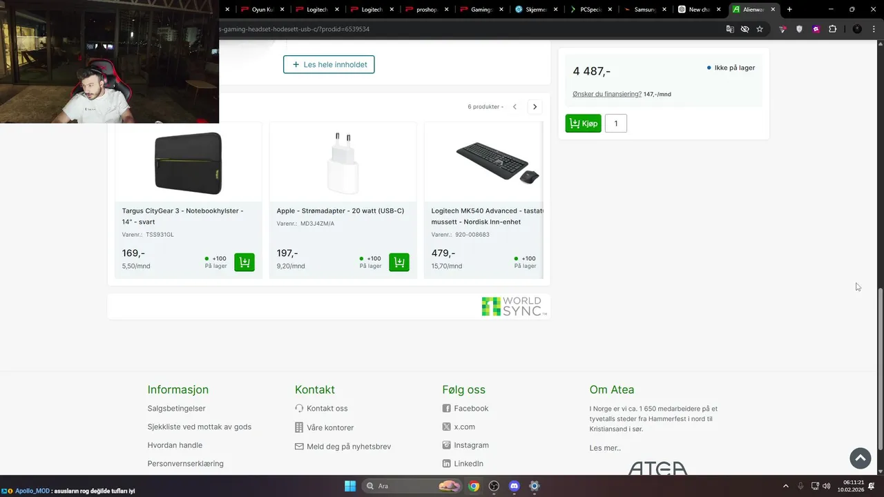The width and height of the screenshot is (884, 497).
Task: Bookmark this page with the star
Action: point(760,29)
